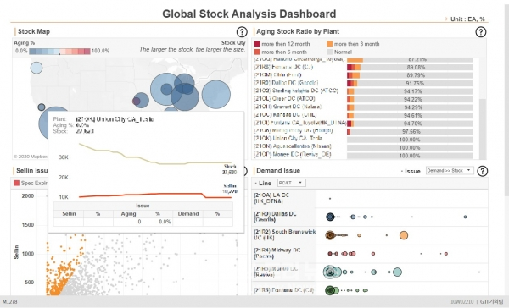The image size is (509, 308).
Task: Open the Aging Stock Ratio help icon
Action: 481,32
